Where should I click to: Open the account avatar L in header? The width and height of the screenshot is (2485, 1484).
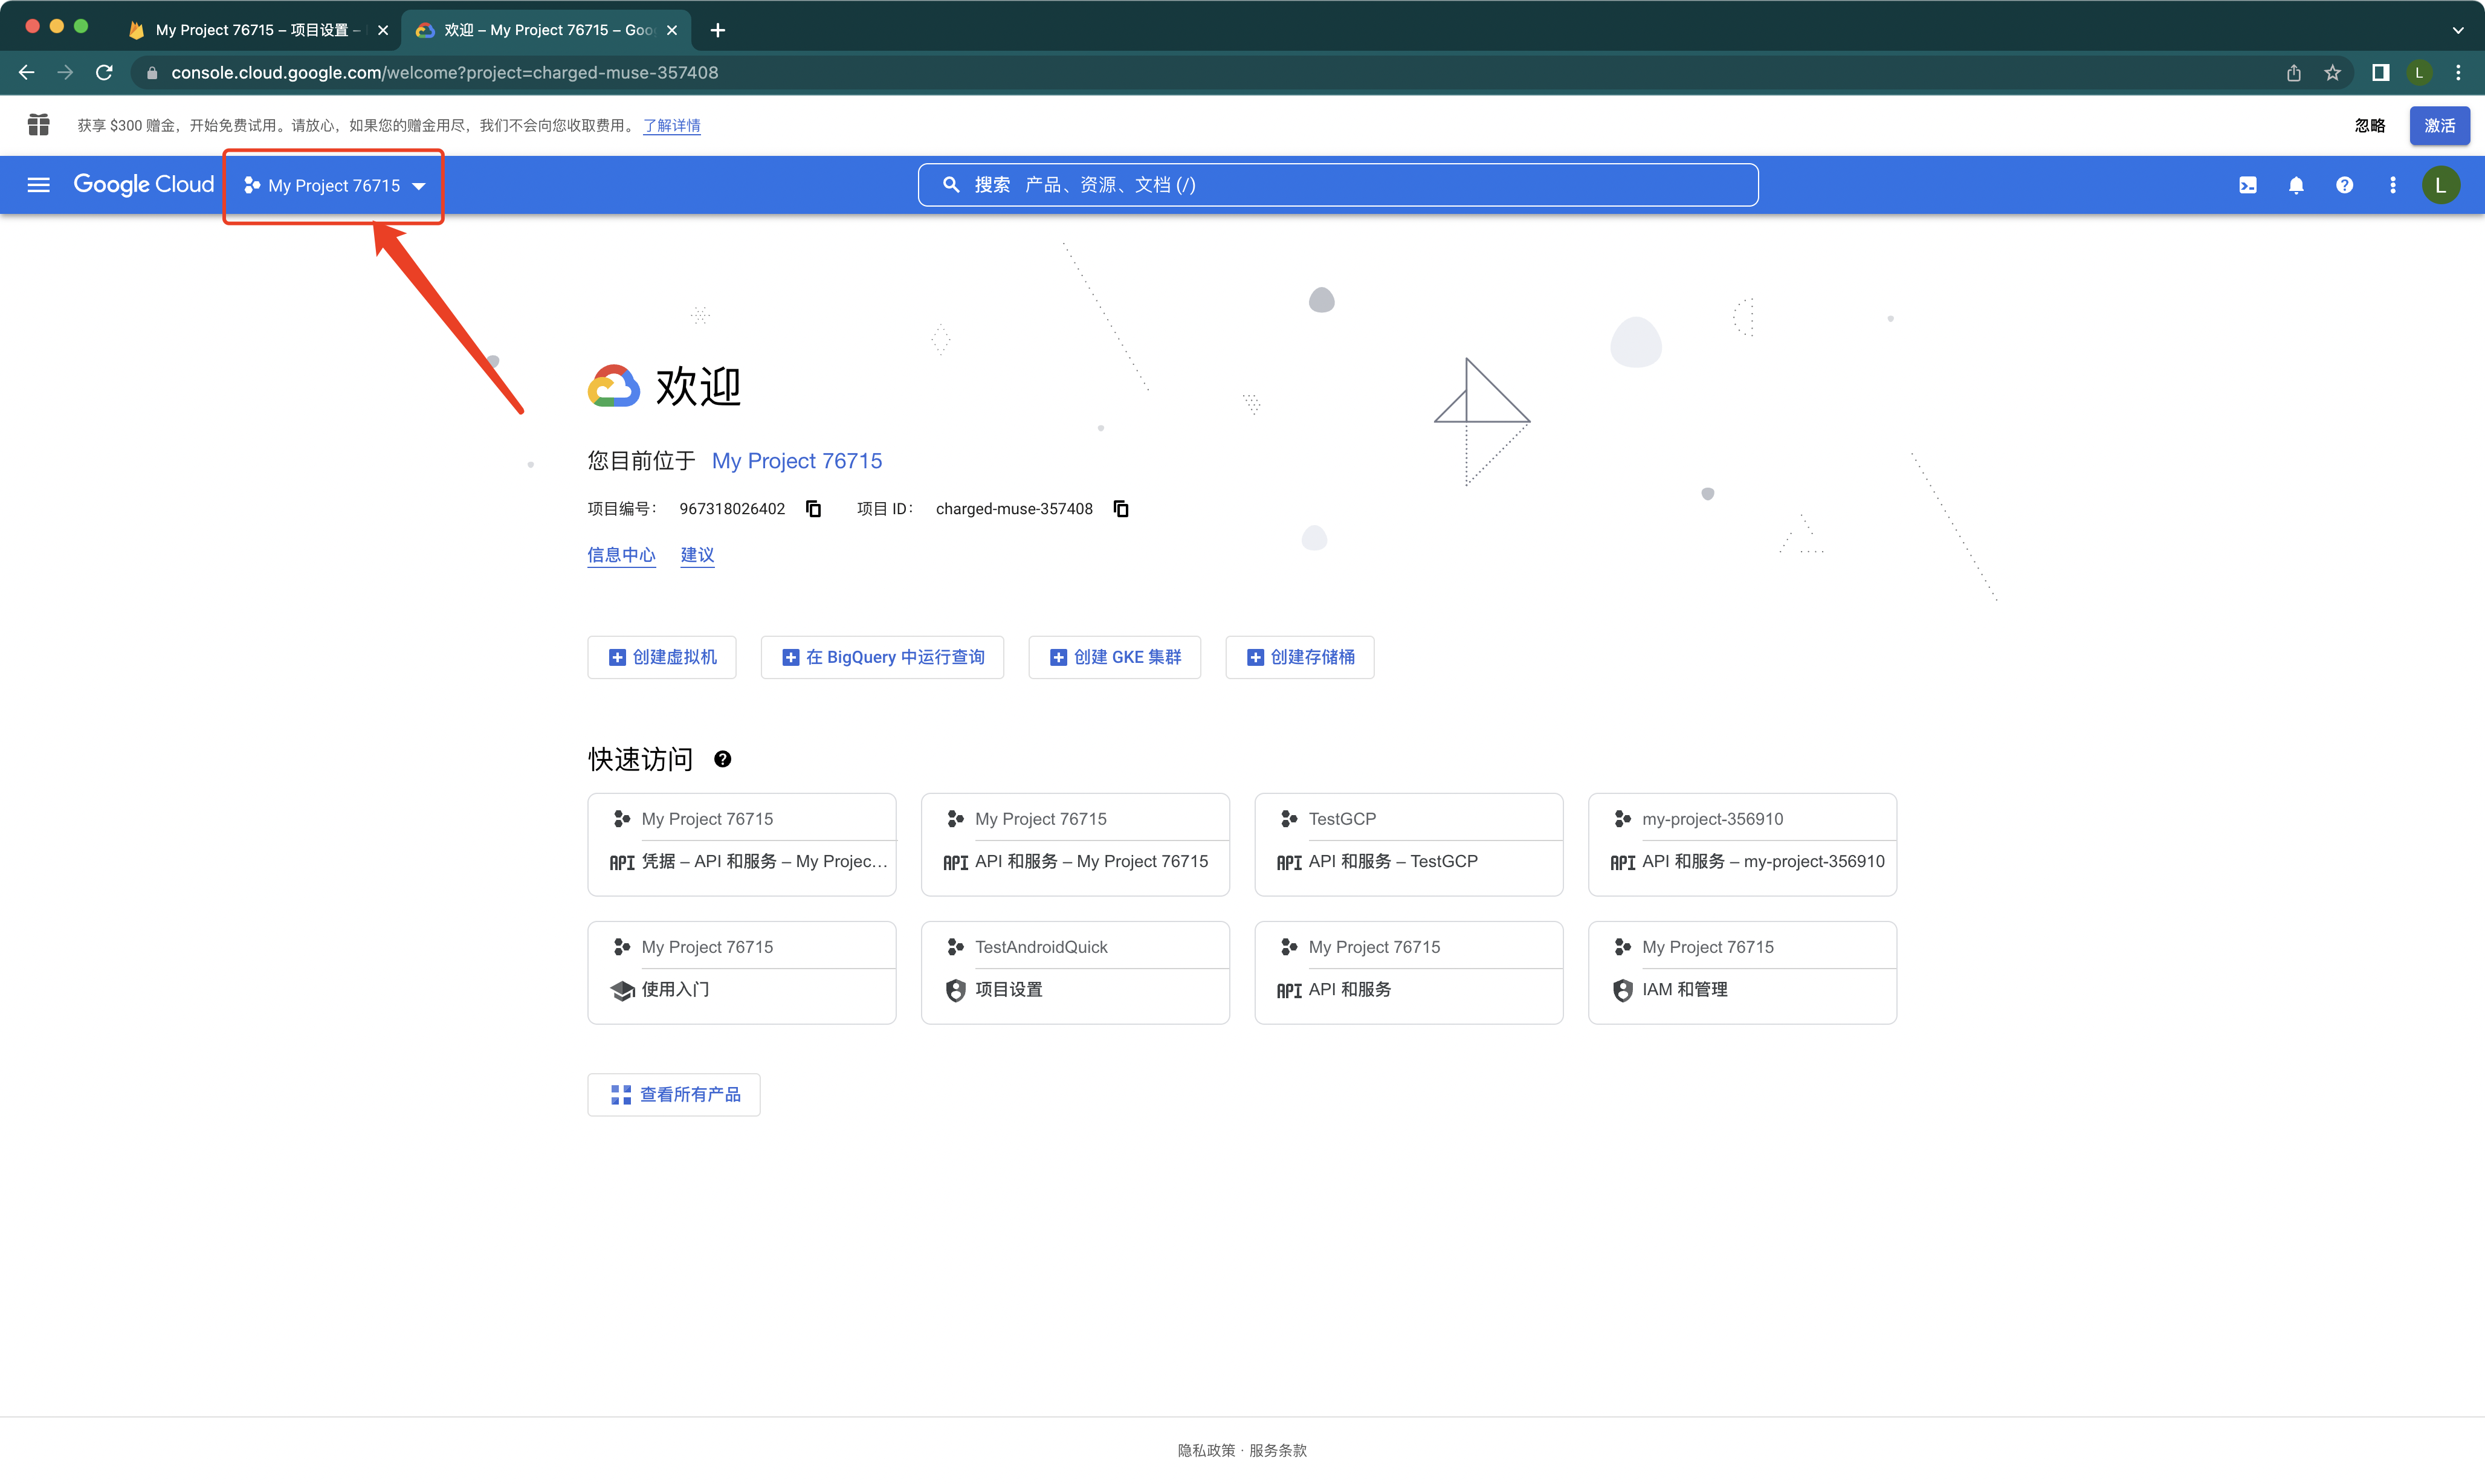coord(2440,185)
